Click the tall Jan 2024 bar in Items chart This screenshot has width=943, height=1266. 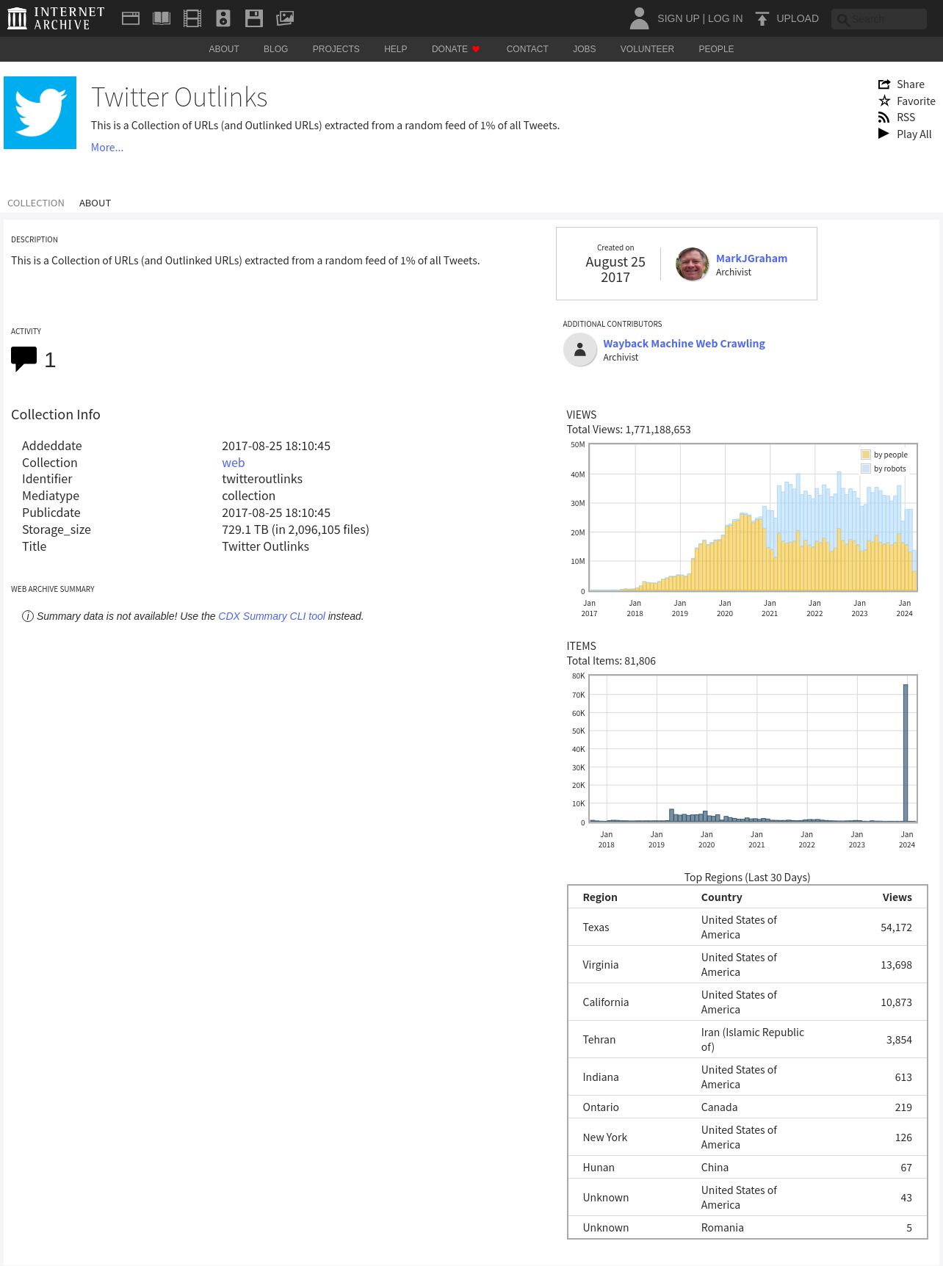click(906, 753)
